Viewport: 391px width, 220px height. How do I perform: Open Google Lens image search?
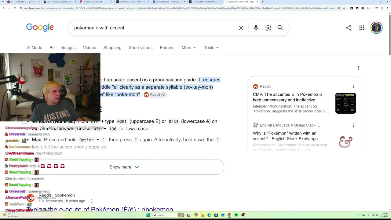click(x=268, y=28)
